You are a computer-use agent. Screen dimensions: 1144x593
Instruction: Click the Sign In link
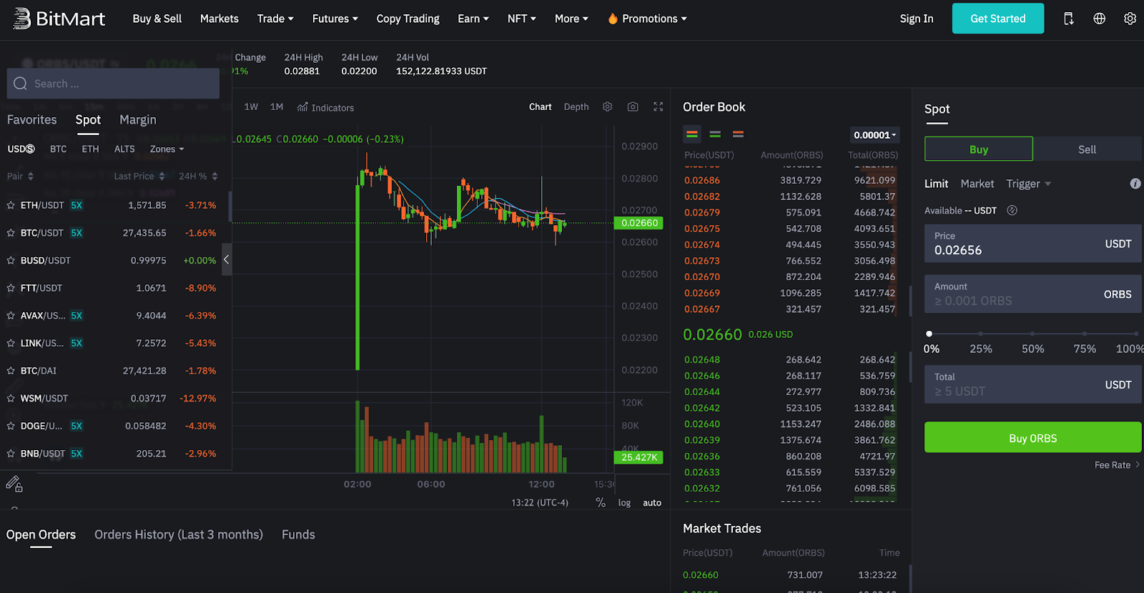917,19
